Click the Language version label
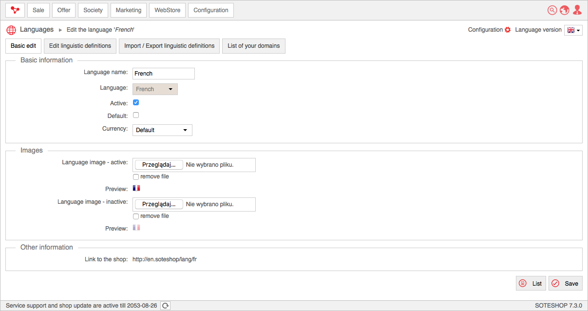Image resolution: width=588 pixels, height=311 pixels. [x=538, y=30]
